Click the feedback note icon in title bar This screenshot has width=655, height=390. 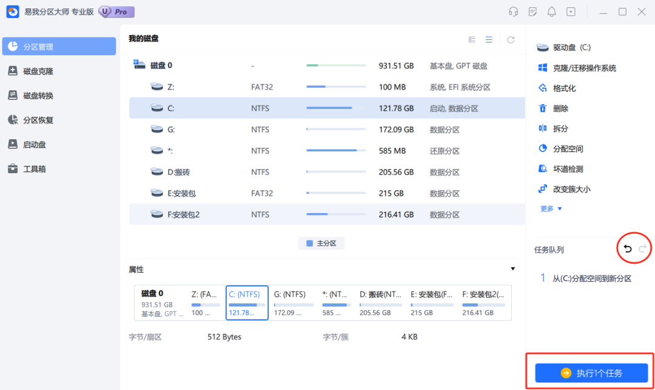[x=532, y=12]
